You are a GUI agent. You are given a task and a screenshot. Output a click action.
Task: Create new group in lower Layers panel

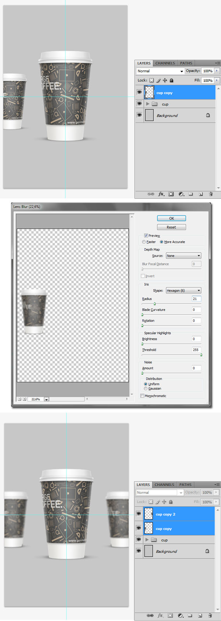pyautogui.click(x=190, y=615)
